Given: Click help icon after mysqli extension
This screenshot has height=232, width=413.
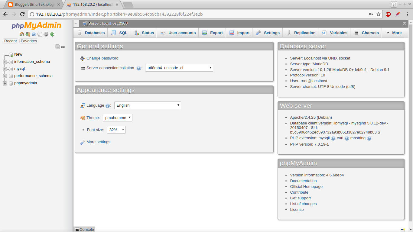Looking at the screenshot, I should tap(333, 138).
